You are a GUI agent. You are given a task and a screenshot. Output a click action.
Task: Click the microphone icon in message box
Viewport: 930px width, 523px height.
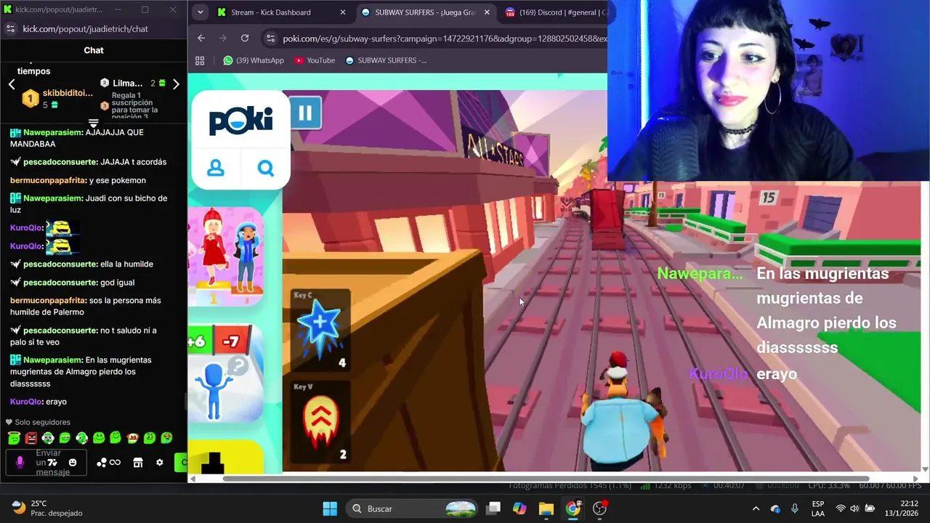(20, 462)
